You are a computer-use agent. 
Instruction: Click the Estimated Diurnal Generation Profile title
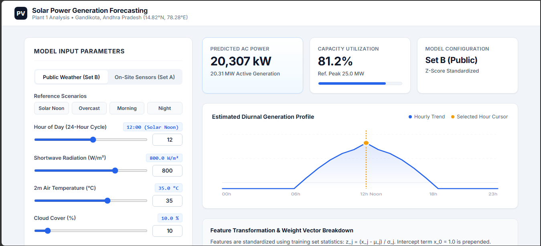coord(263,117)
